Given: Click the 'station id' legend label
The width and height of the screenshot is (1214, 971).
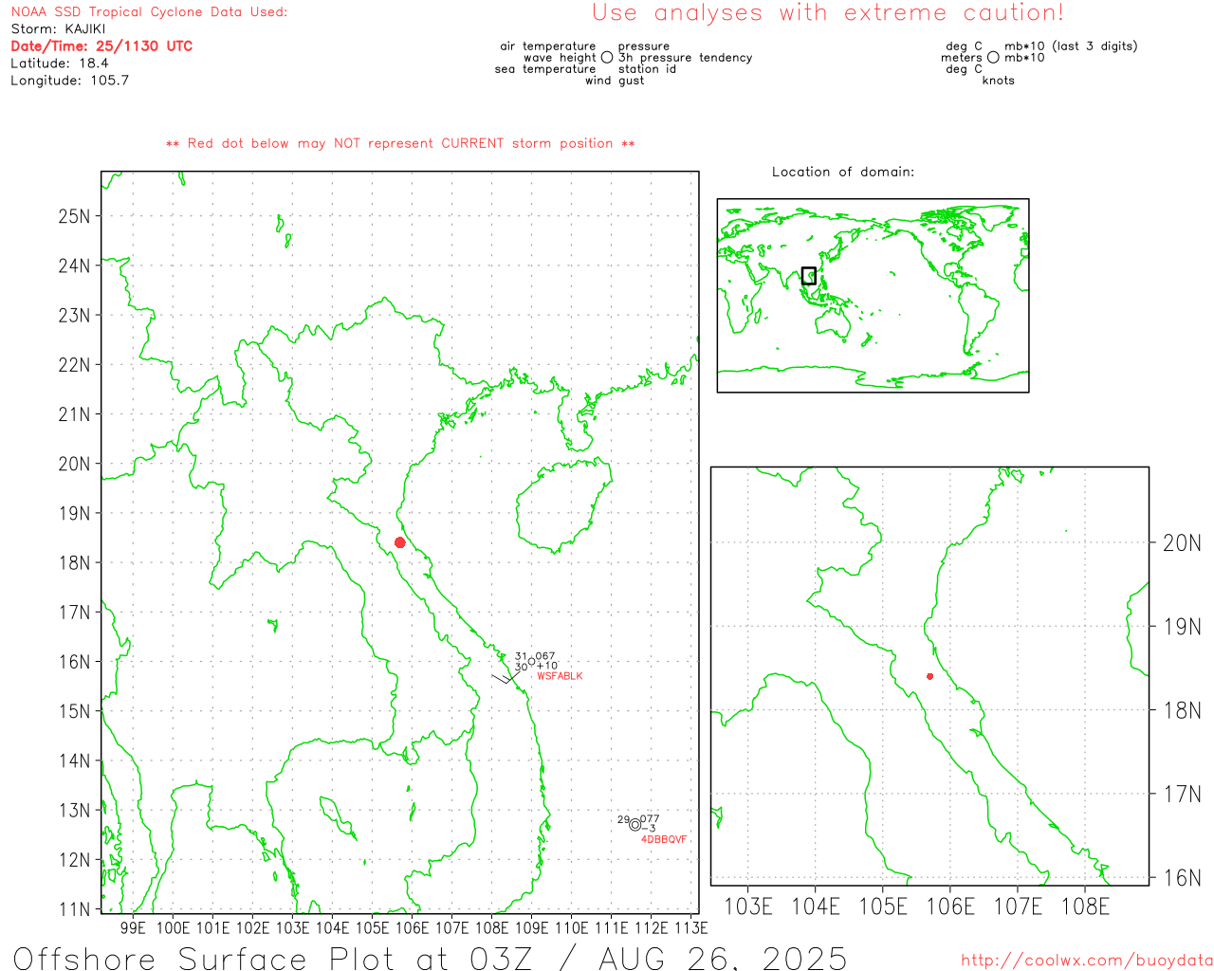Looking at the screenshot, I should click(647, 69).
